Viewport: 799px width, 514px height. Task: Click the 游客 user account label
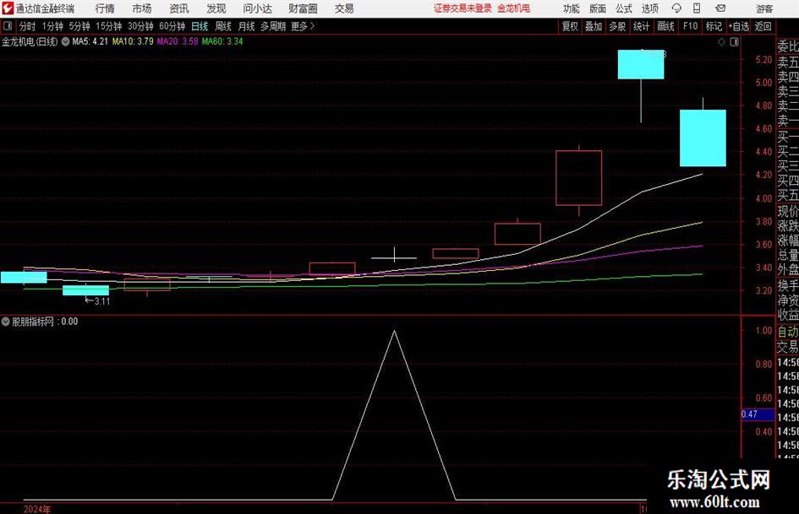[x=764, y=8]
